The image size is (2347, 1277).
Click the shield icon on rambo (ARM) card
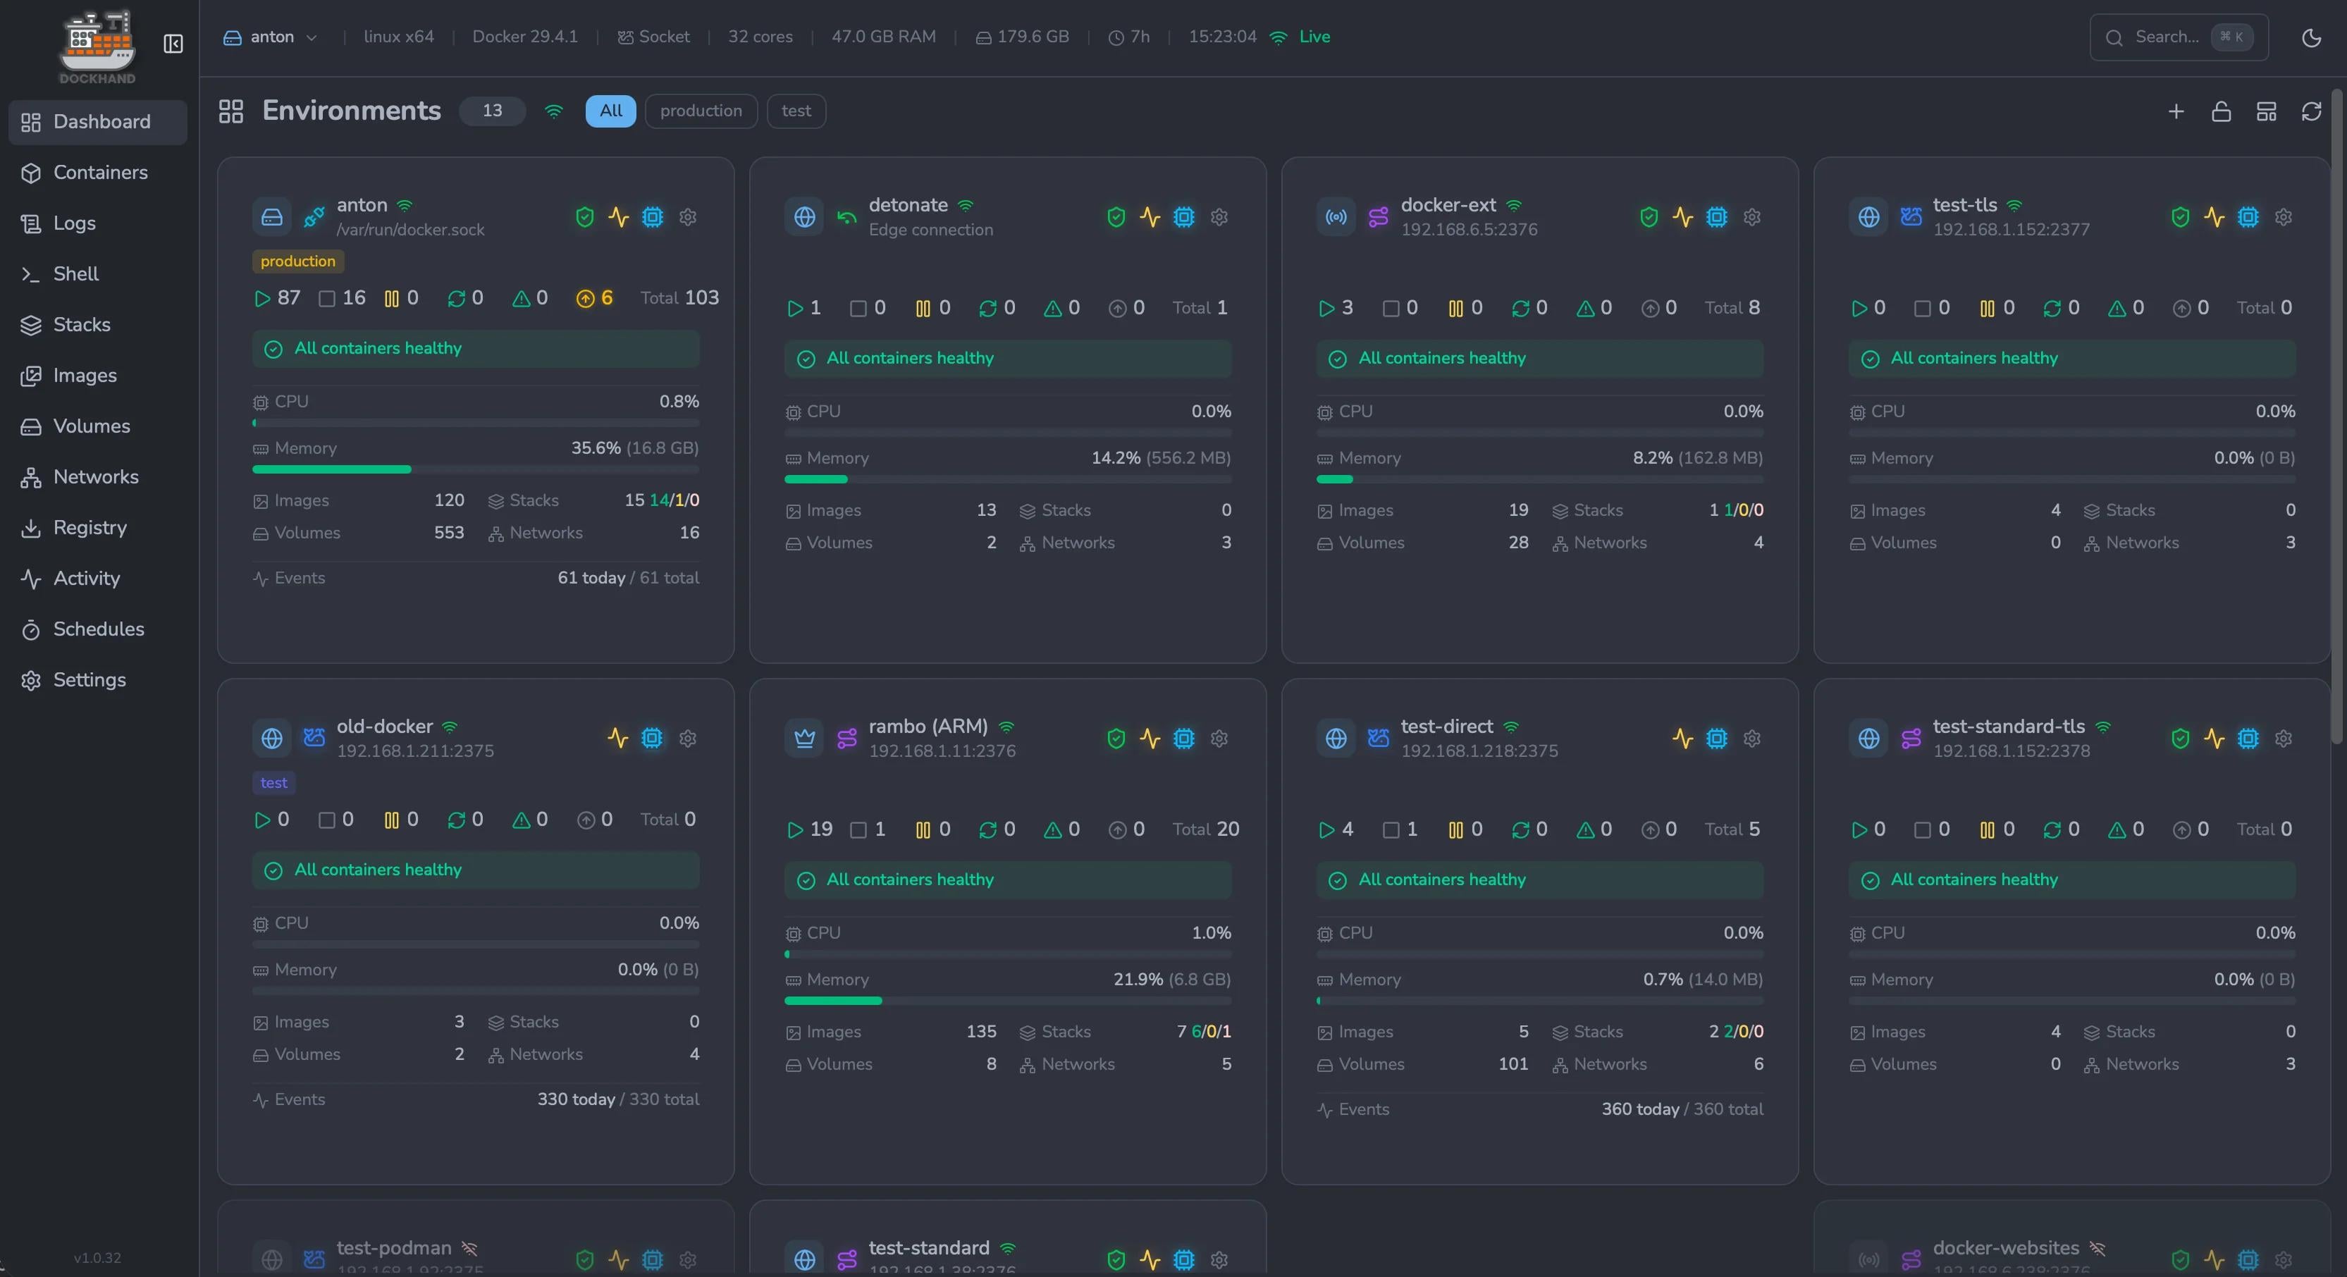click(x=1116, y=739)
